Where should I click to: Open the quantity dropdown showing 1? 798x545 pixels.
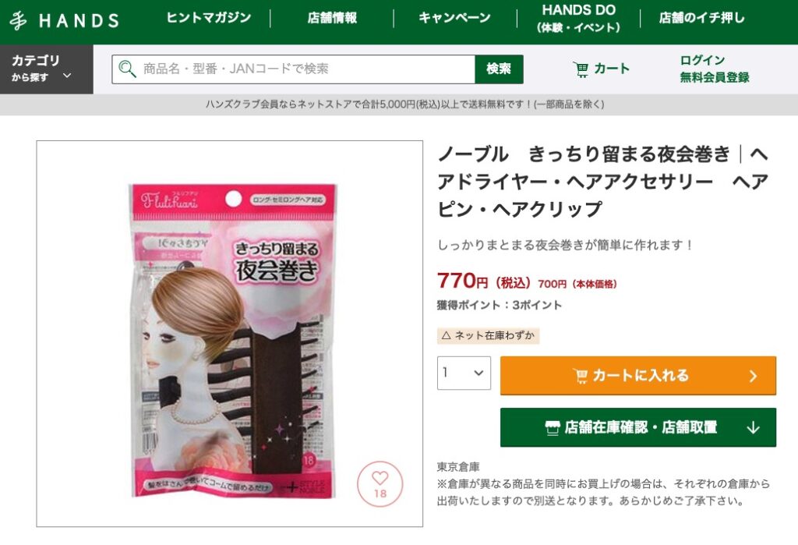(x=464, y=373)
